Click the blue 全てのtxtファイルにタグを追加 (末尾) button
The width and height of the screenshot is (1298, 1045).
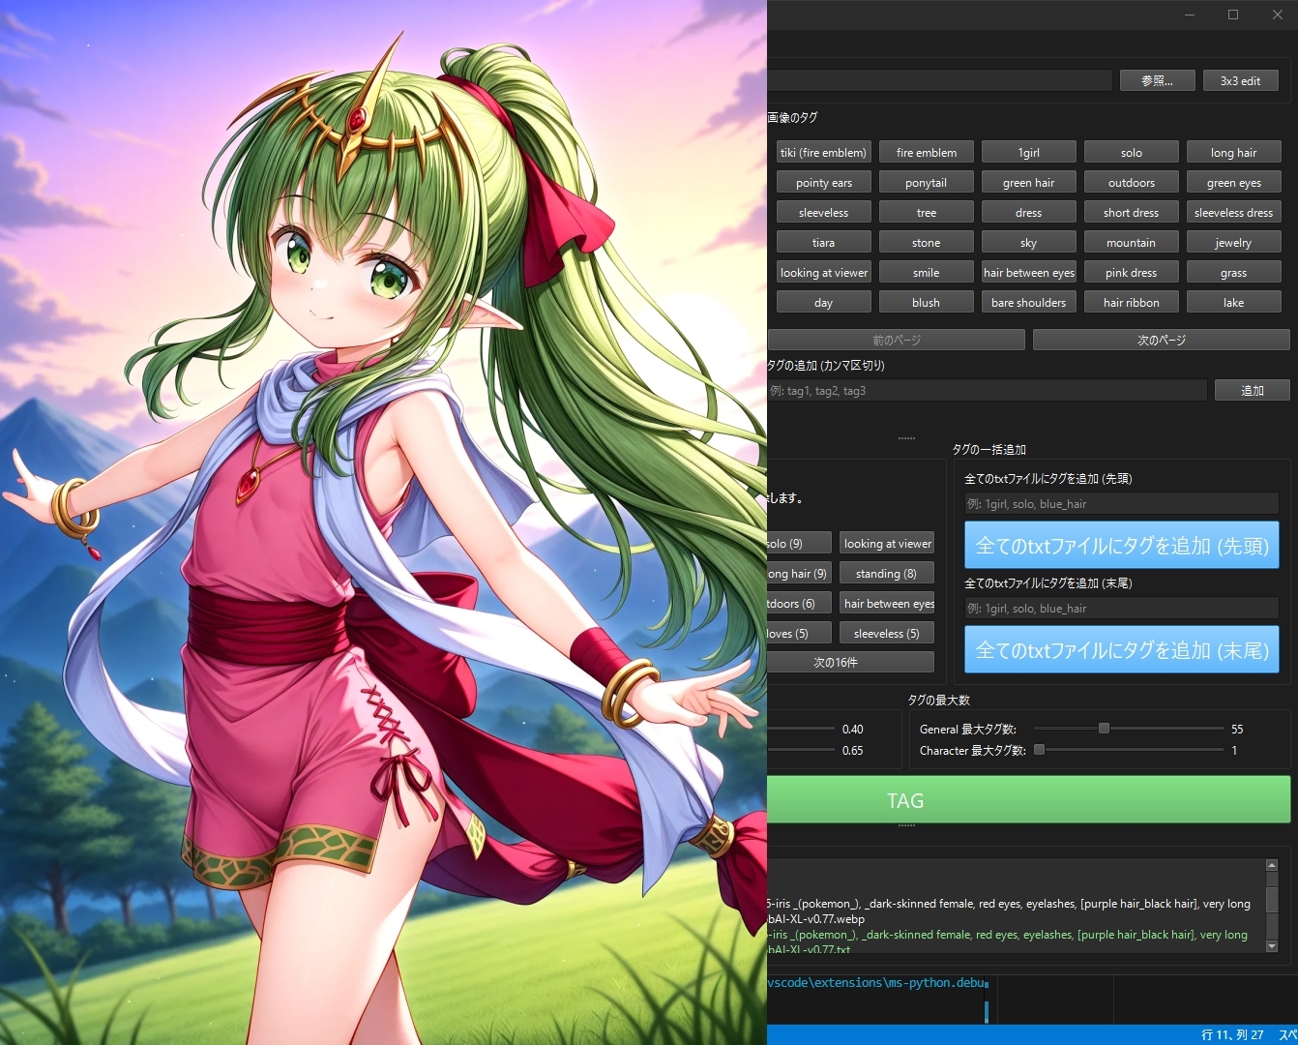tap(1121, 650)
